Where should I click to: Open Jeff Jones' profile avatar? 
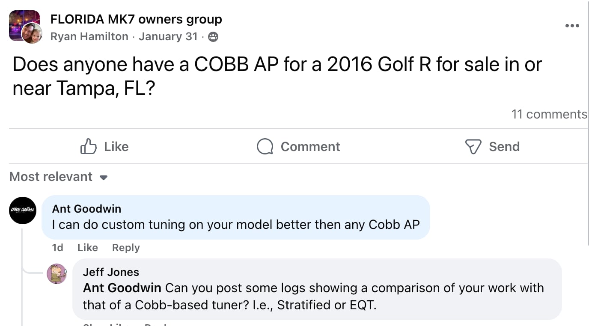pyautogui.click(x=57, y=274)
